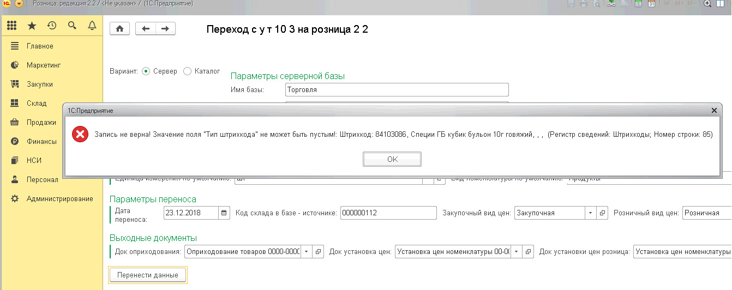Open the Док установка цен document form
Image resolution: width=732 pixels, height=290 pixels.
[528, 251]
